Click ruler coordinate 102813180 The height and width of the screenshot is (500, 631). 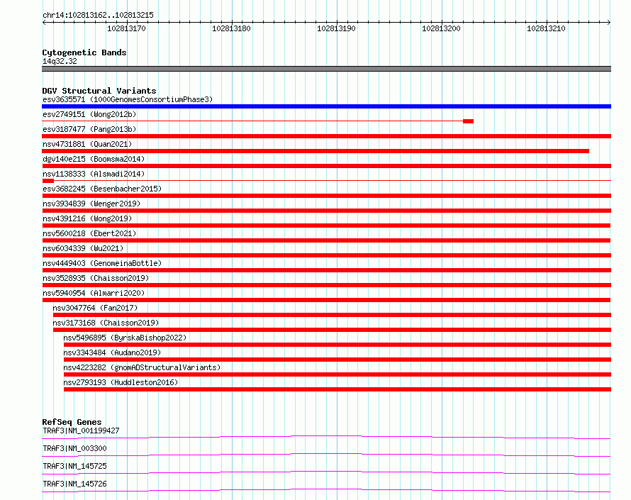(231, 28)
